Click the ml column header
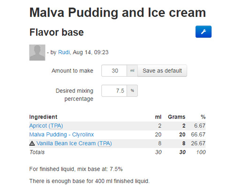The width and height of the screenshot is (234, 189). (158, 117)
